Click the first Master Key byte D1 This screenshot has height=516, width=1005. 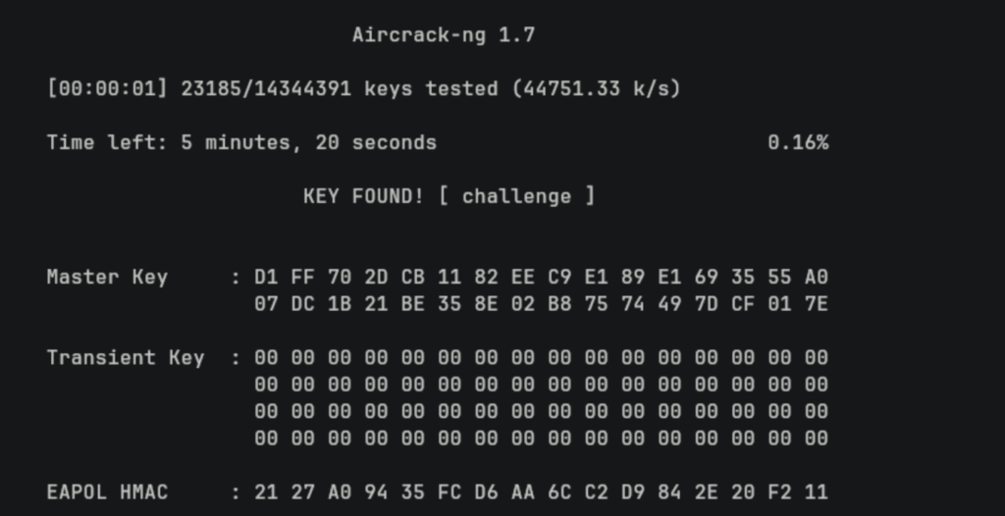[266, 277]
